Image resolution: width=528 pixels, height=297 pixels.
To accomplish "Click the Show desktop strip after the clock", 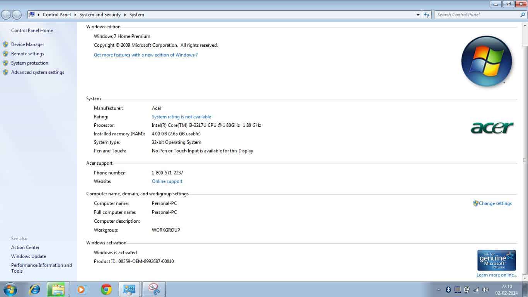I will point(525,289).
